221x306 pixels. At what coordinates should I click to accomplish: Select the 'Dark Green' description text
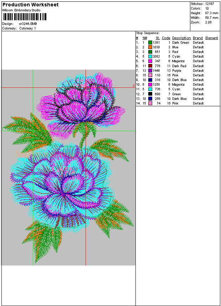coord(181,43)
